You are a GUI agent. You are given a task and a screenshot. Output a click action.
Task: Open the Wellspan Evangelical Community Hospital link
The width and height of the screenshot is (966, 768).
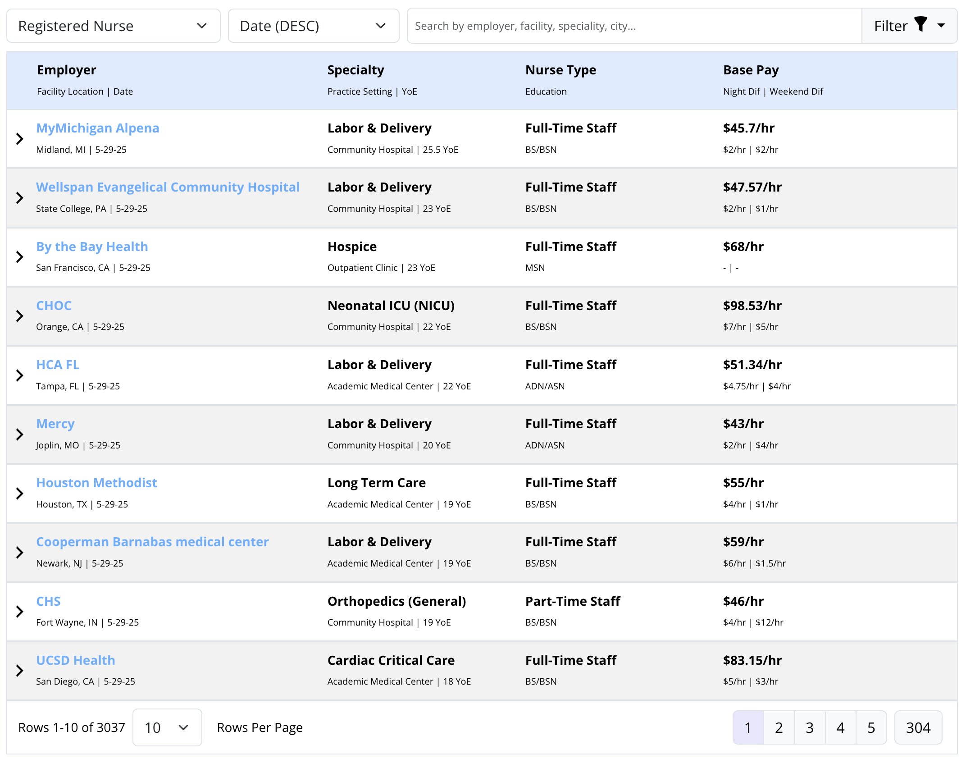click(x=168, y=187)
